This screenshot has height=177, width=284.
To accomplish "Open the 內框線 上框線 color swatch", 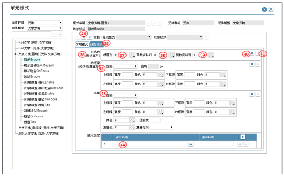I will point(161,75).
